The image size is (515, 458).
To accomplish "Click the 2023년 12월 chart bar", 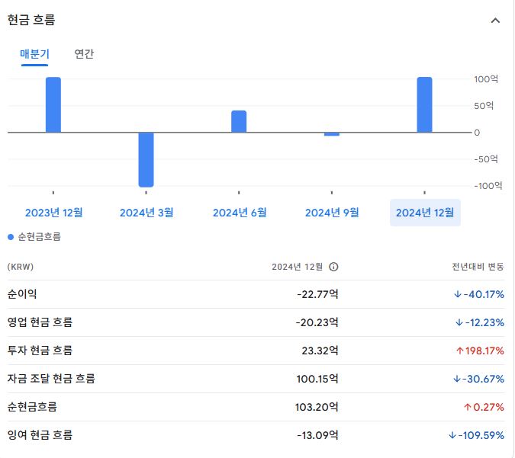I will tap(53, 104).
